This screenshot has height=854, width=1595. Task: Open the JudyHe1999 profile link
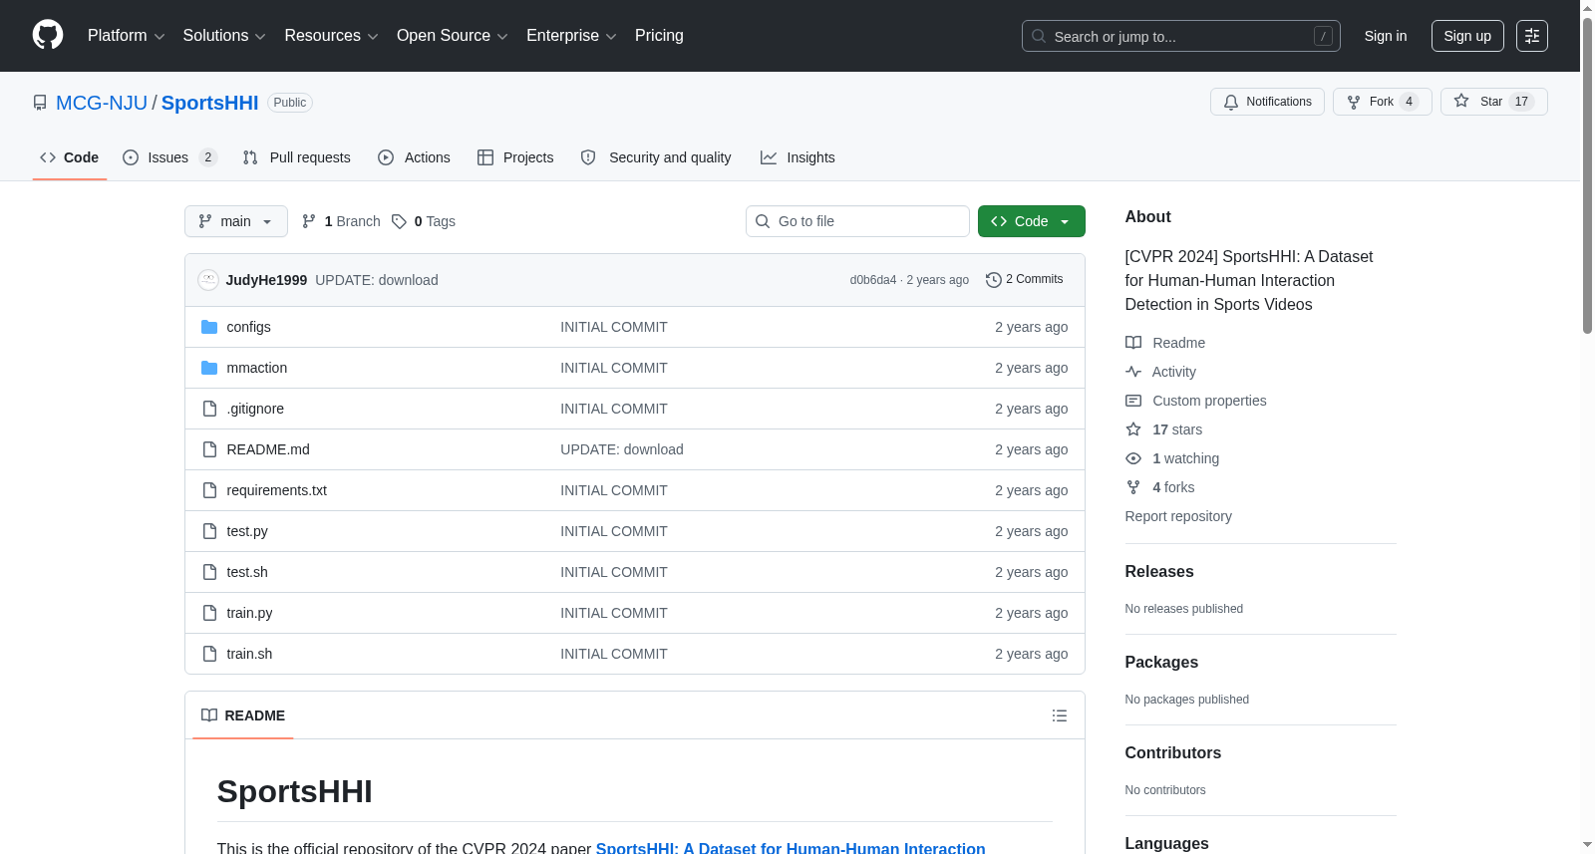[x=266, y=280]
